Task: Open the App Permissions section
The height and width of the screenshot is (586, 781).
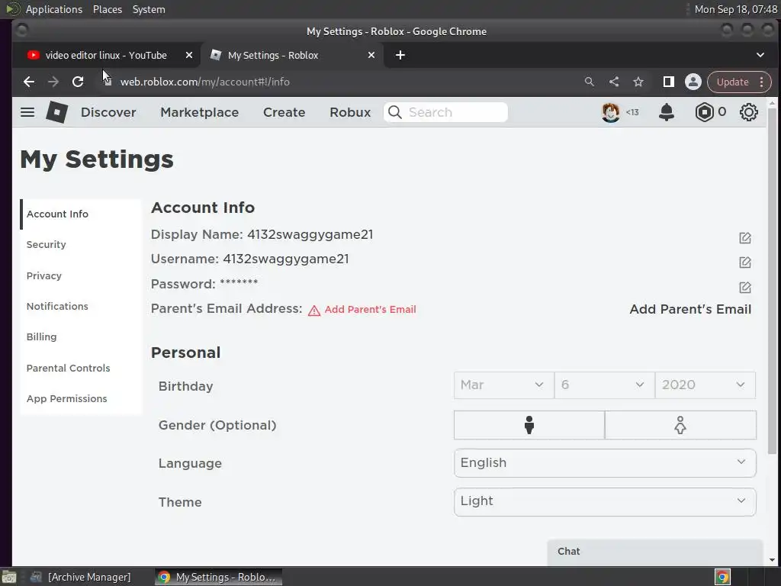Action: pyautogui.click(x=81, y=398)
